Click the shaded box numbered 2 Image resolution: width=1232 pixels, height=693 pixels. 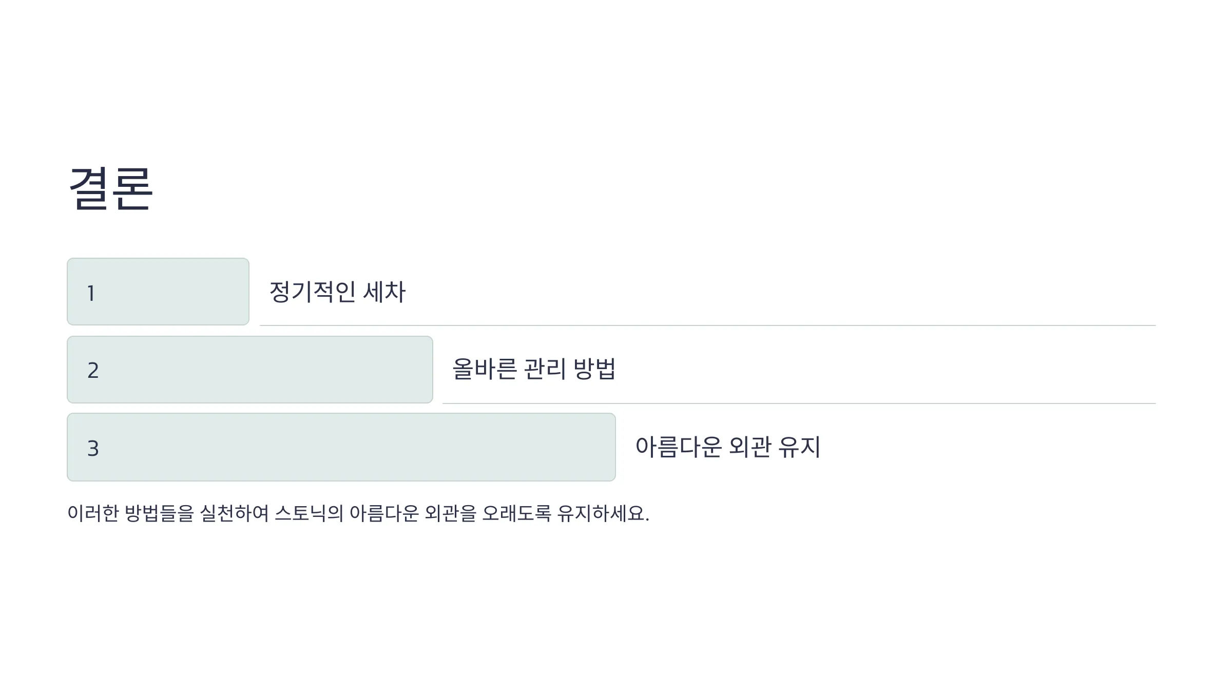pos(250,370)
